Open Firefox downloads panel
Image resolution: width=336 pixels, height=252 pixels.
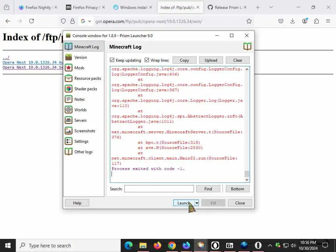click(292, 21)
